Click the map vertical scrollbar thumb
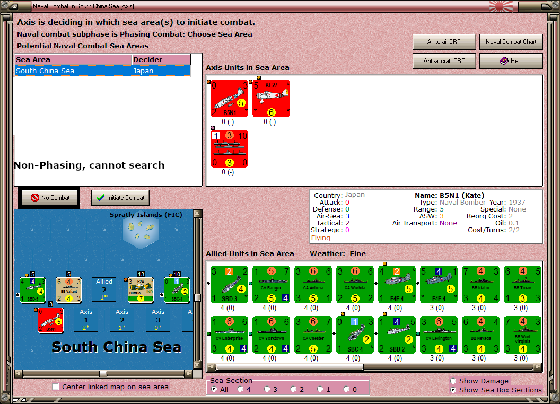This screenshot has width=560, height=404. pos(197,297)
